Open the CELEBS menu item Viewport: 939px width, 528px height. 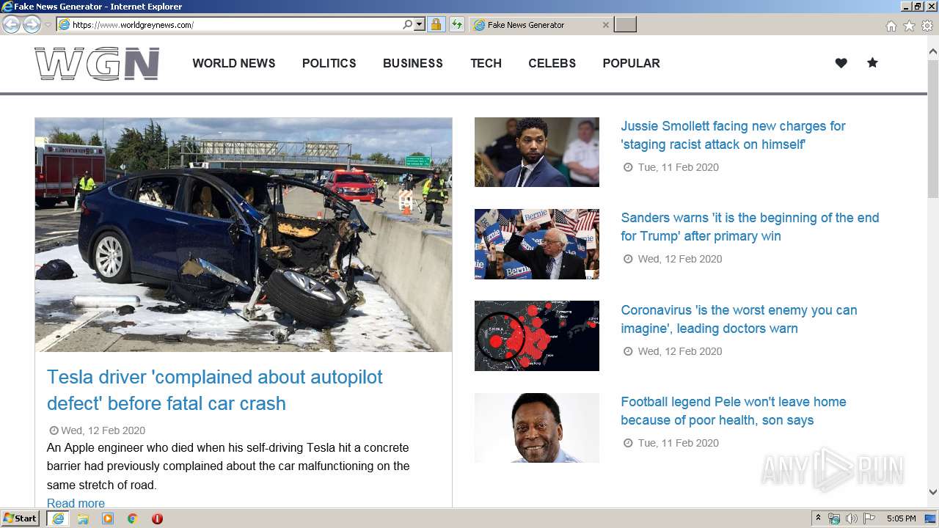(552, 63)
